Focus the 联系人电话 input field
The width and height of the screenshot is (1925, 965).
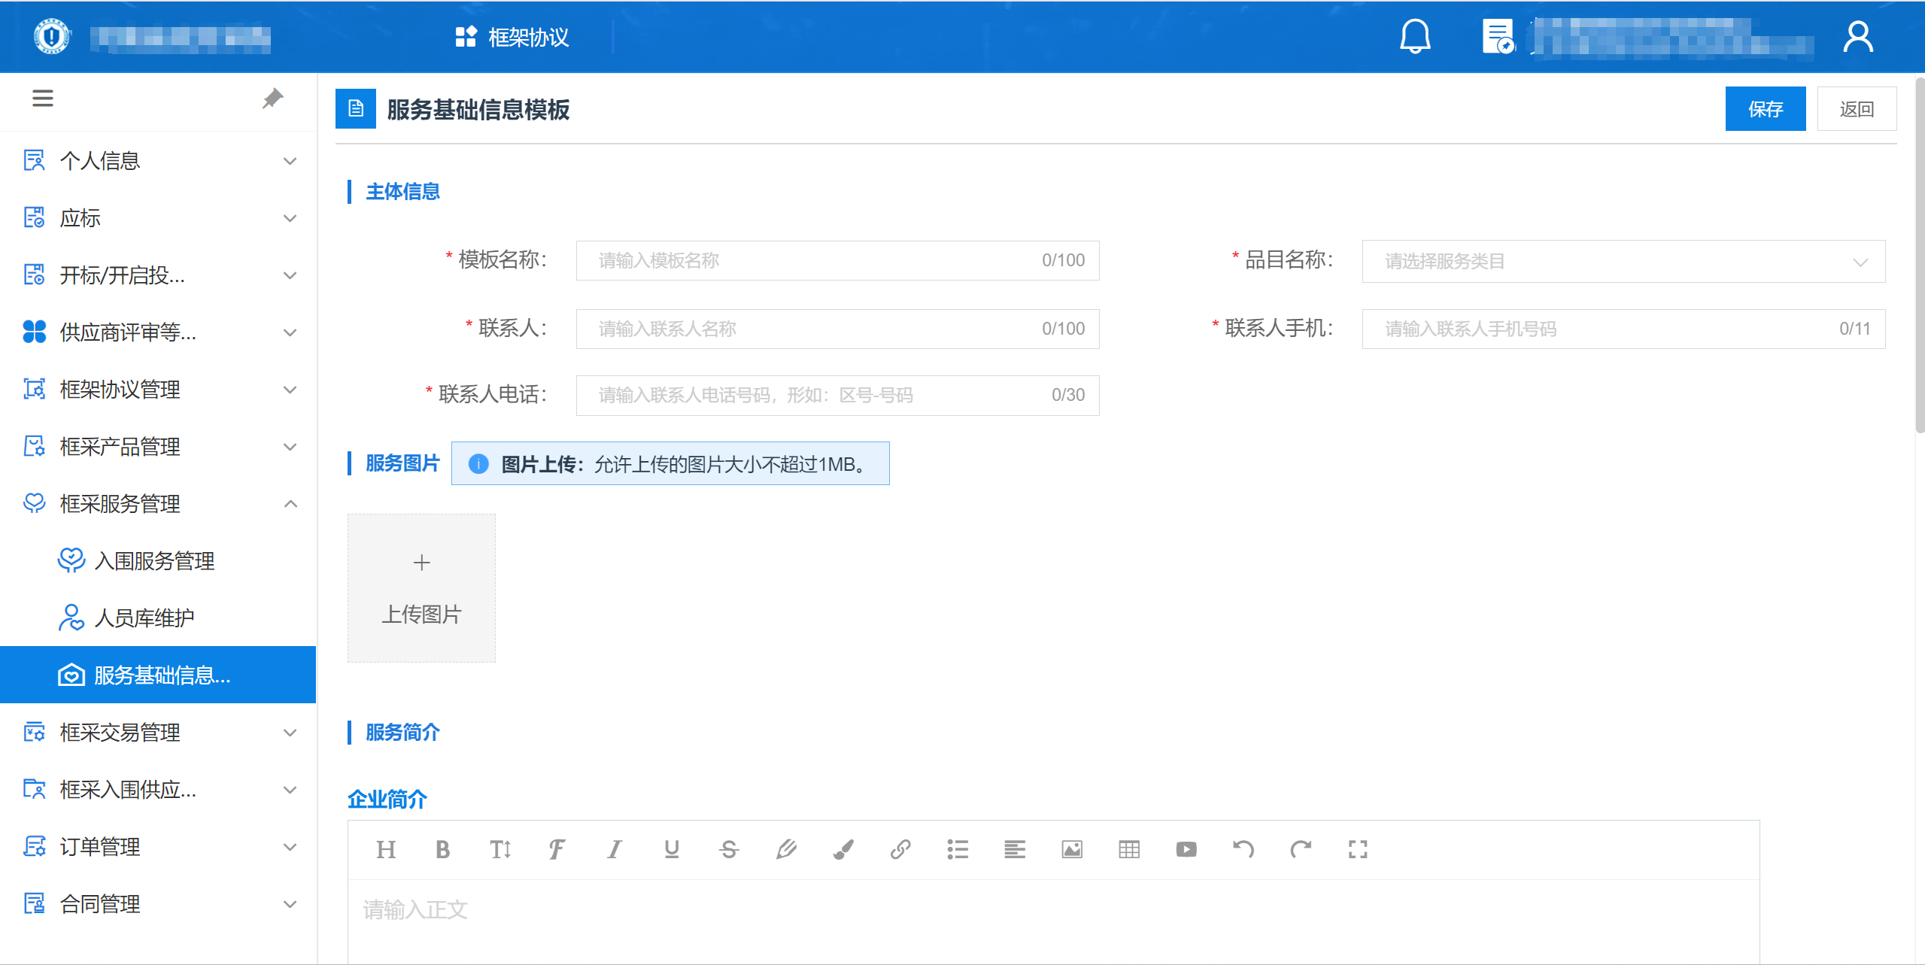[837, 395]
